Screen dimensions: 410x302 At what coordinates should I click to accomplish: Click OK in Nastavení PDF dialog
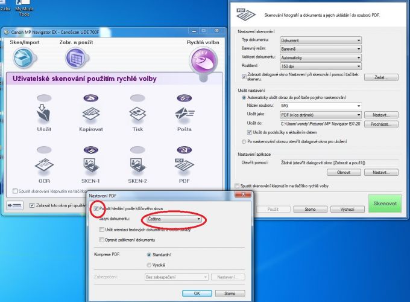[x=197, y=294]
